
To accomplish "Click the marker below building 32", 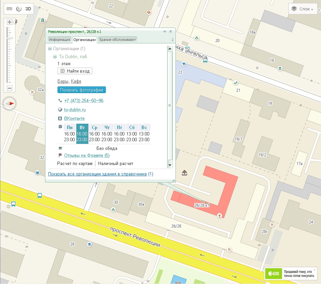I will click(37, 173).
